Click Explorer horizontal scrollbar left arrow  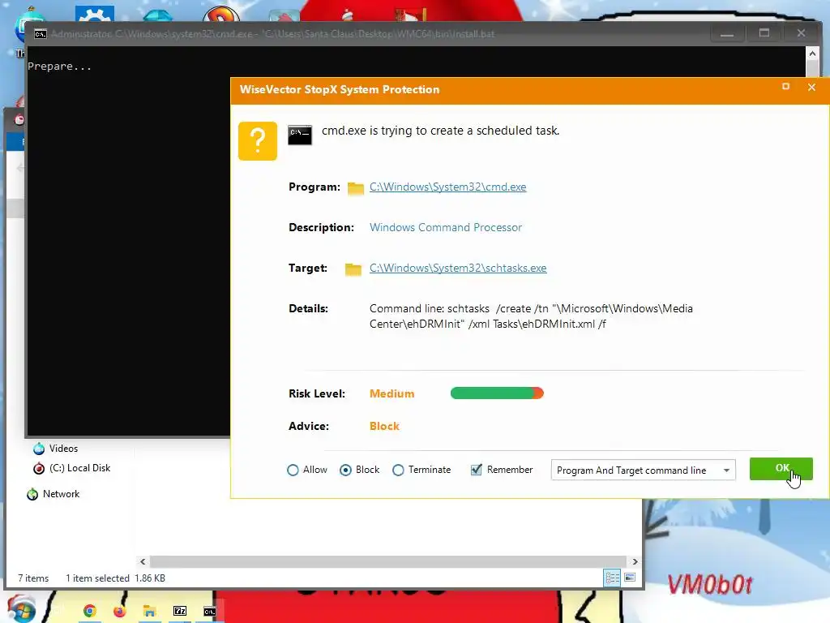[x=143, y=561]
